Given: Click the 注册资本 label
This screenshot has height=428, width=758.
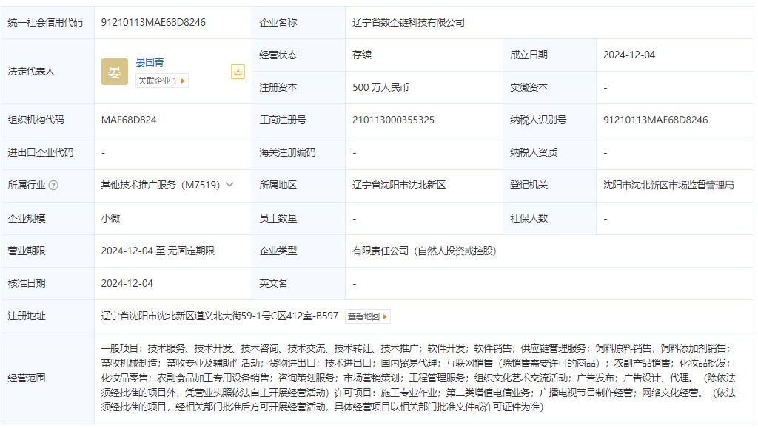Looking at the screenshot, I should tap(278, 87).
